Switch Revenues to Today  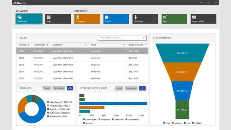[47, 88]
